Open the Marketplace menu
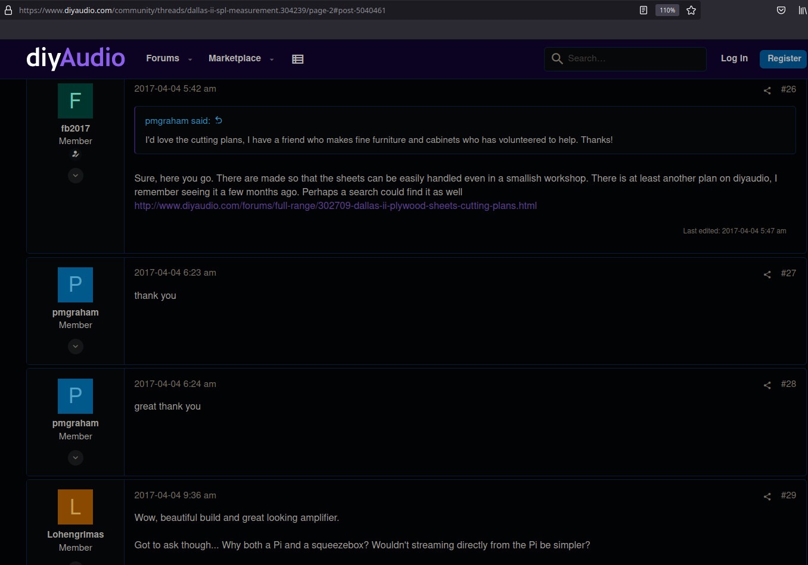This screenshot has height=565, width=808. [235, 58]
